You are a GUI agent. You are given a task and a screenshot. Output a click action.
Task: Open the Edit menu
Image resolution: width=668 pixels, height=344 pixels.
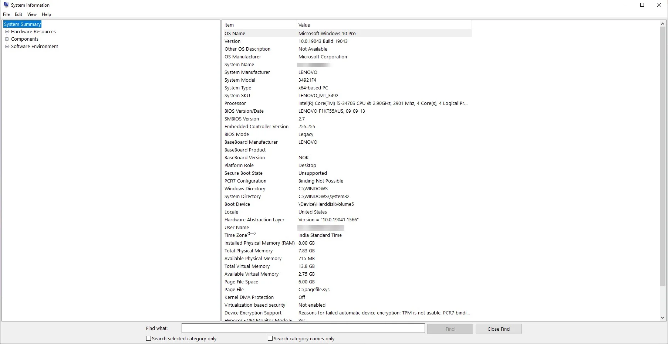click(x=18, y=14)
